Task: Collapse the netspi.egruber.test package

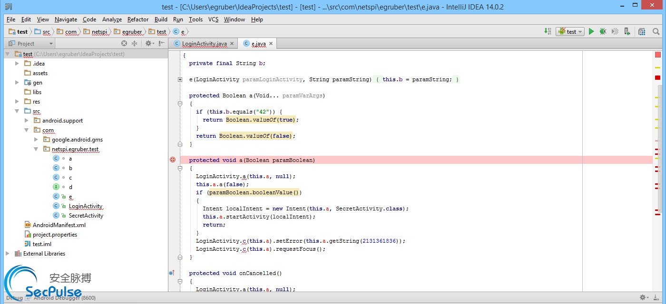Action: 36,149
